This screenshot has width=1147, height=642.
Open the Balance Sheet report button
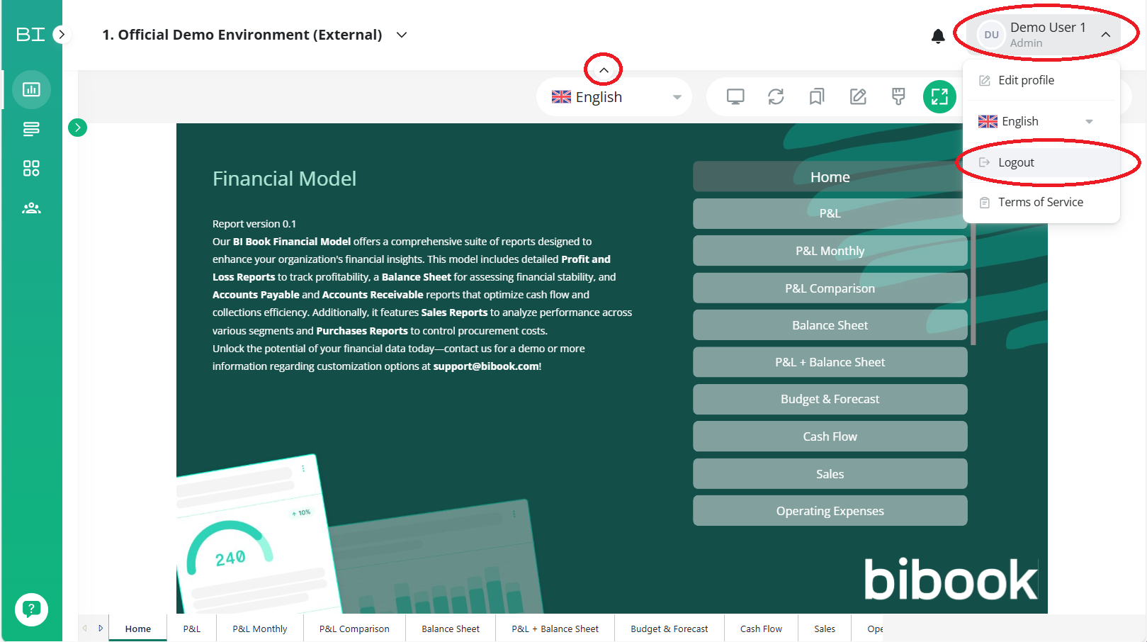point(830,325)
